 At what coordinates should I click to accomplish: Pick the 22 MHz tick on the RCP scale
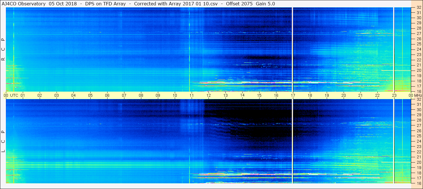[419, 60]
